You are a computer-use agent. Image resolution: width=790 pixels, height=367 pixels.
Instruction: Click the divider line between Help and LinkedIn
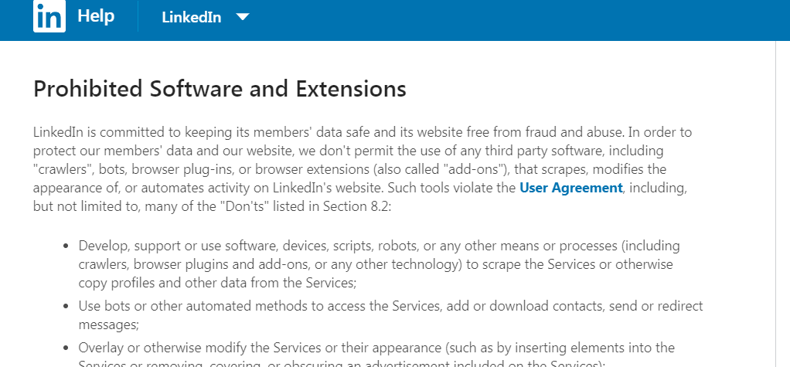[x=138, y=17]
